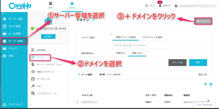
Task: Click the ステータス column header
Action: pos(150,95)
